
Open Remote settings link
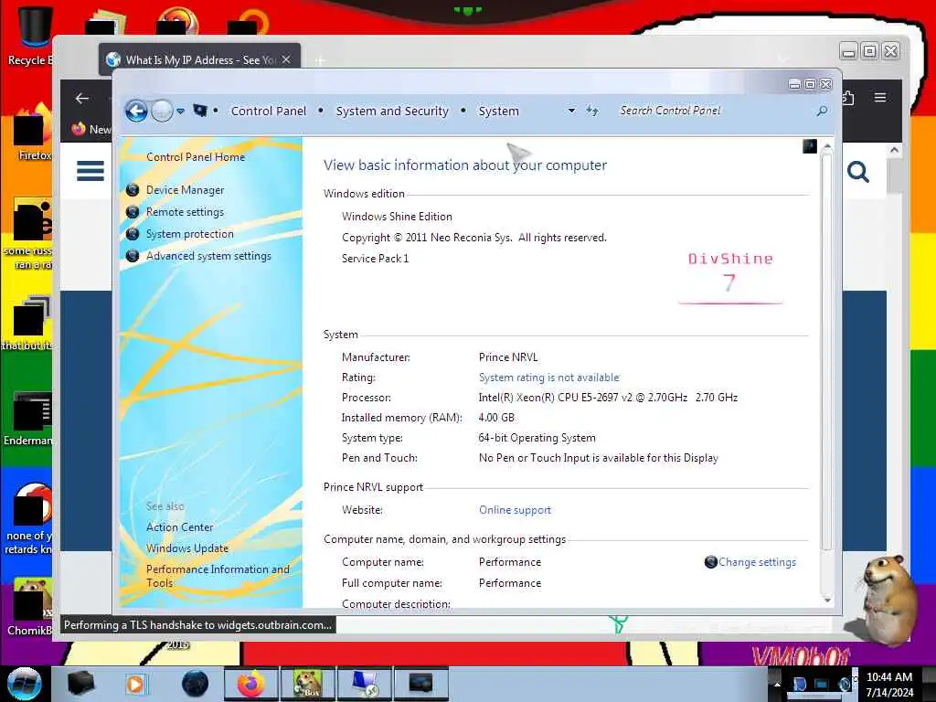click(185, 212)
